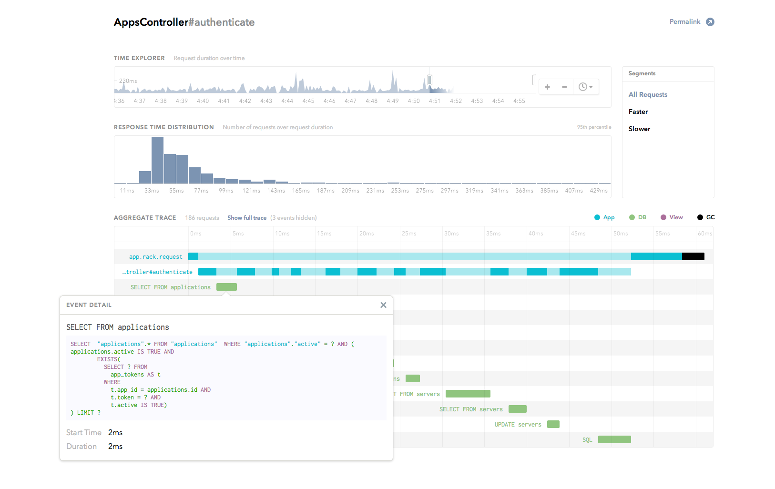Click the Permalink text link
This screenshot has height=489, width=775.
click(685, 21)
